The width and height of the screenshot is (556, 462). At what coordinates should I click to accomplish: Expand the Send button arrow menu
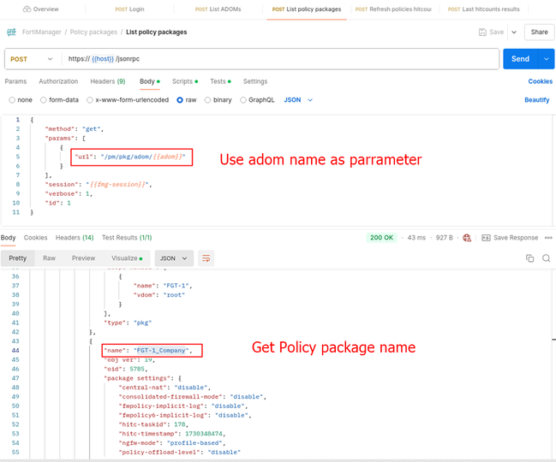point(547,59)
